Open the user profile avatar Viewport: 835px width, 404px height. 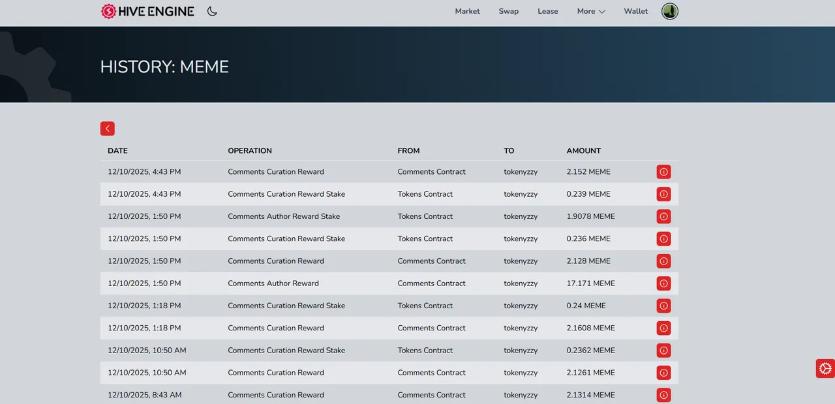[x=670, y=11]
